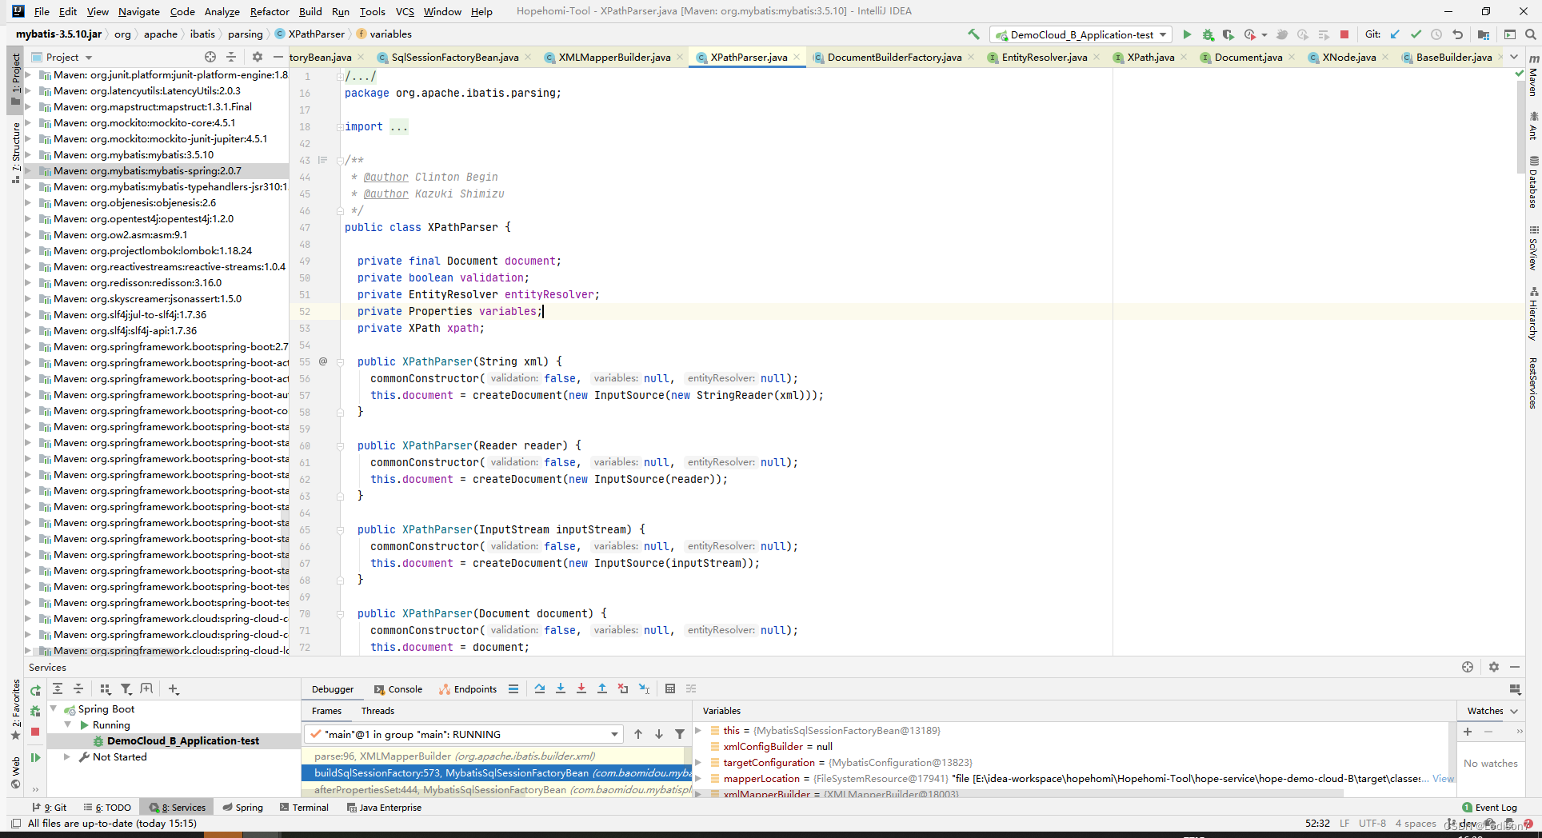Add new watch with plus icon

click(1468, 732)
